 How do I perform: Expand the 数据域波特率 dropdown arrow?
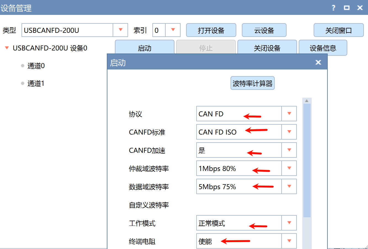[x=289, y=186]
